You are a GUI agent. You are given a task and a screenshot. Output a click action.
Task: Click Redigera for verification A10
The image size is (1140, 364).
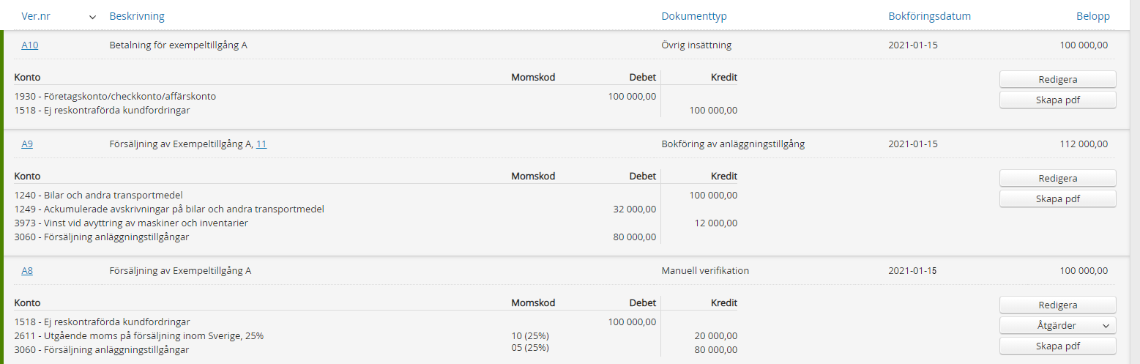point(1057,79)
